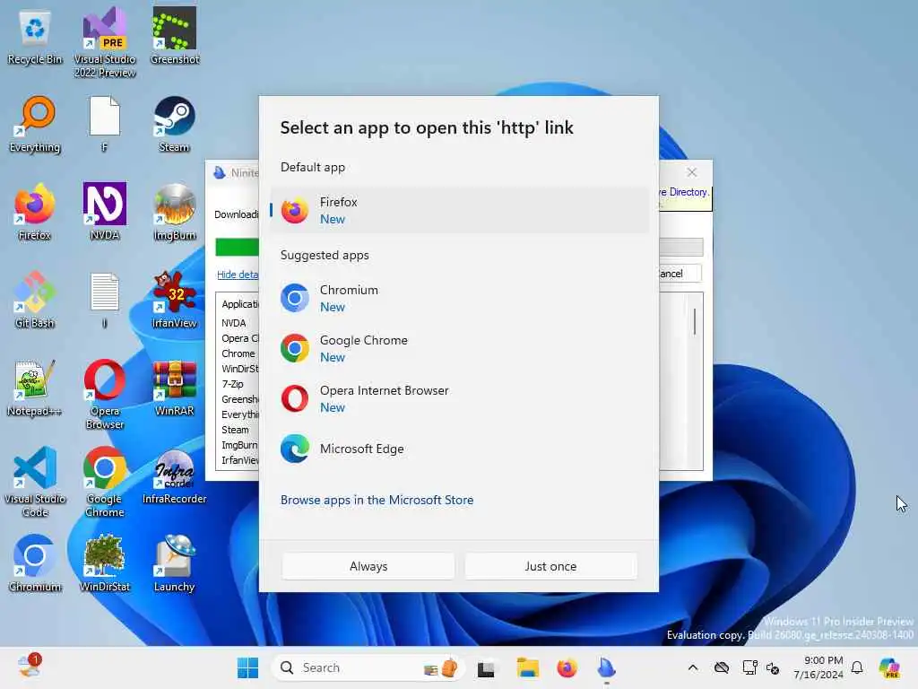Click the network status tray icon
The image size is (918, 689).
coord(750,667)
